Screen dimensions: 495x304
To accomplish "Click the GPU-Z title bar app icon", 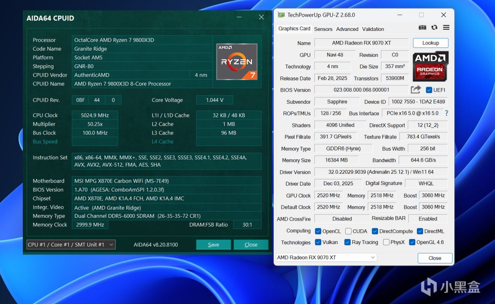I will click(281, 15).
